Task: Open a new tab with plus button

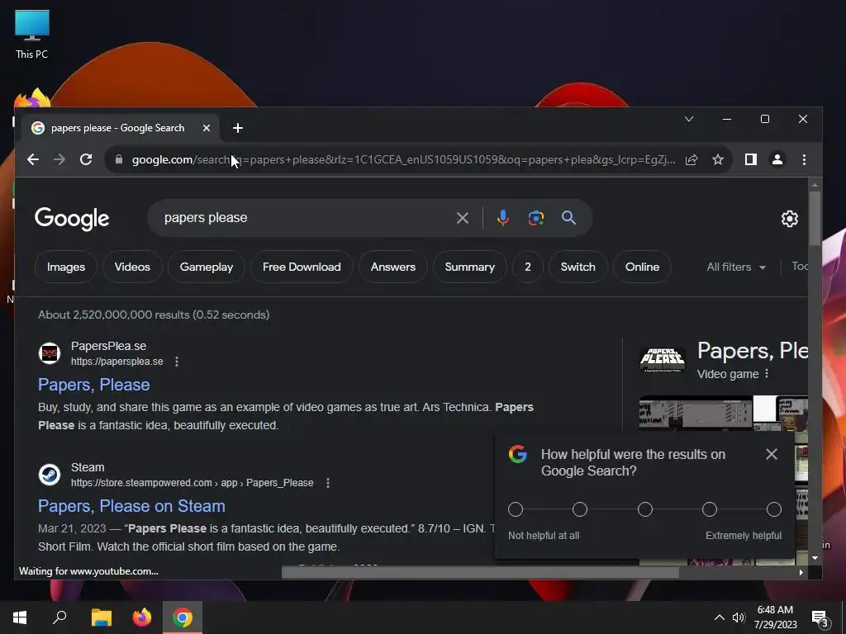Action: point(237,128)
